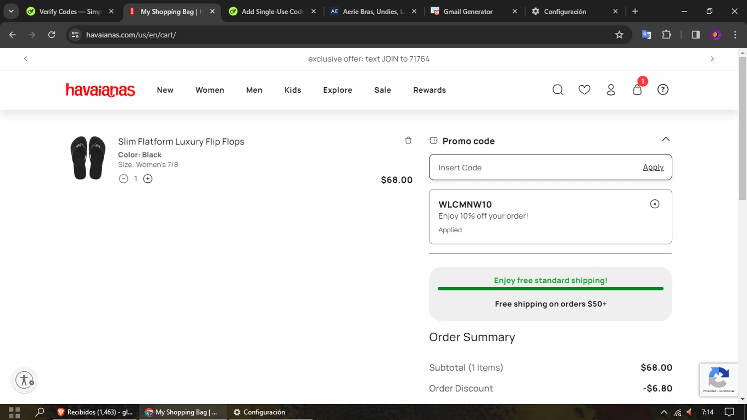
Task: Open Slim Flatform flip flops thumbnail
Action: [88, 157]
